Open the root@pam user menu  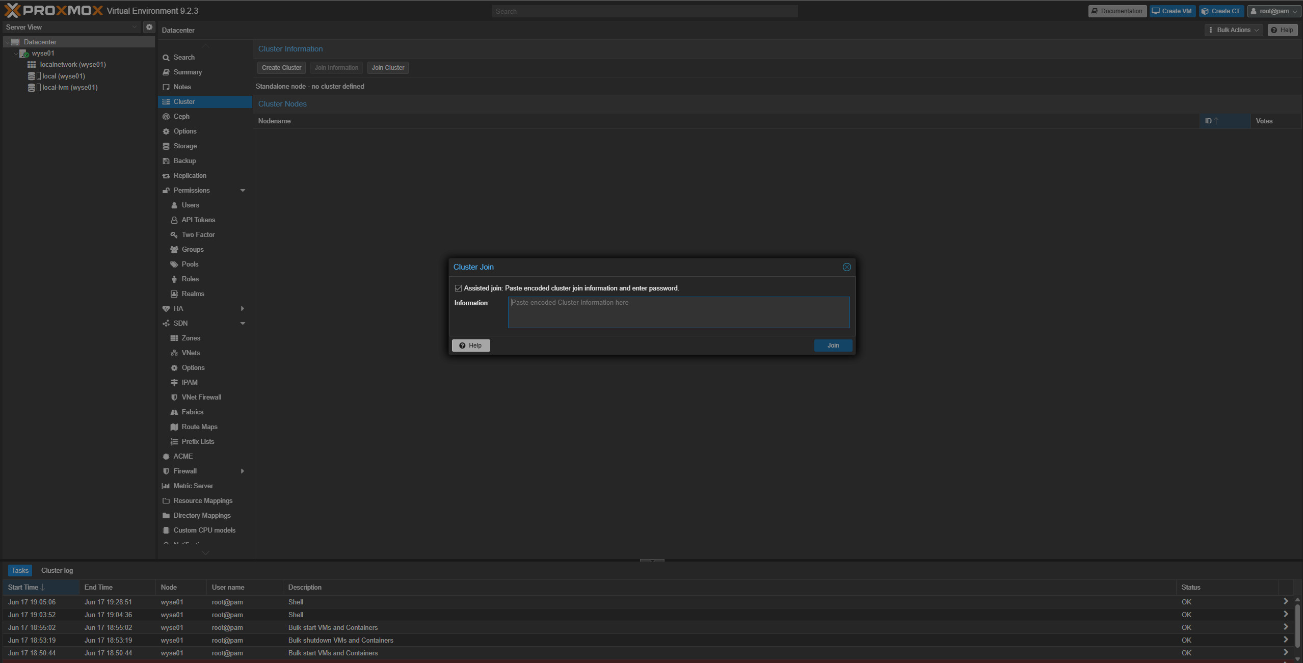[1273, 11]
